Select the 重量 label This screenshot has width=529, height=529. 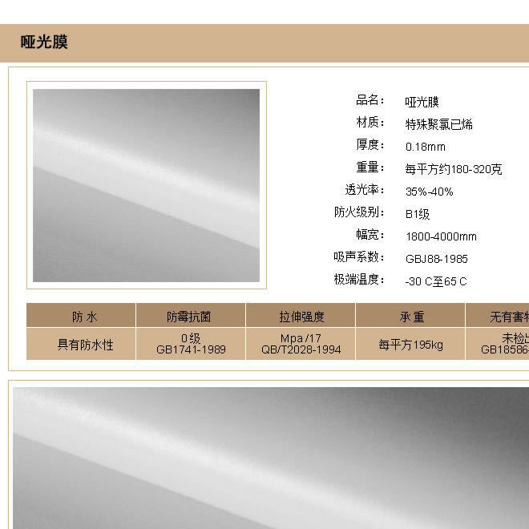(x=369, y=168)
